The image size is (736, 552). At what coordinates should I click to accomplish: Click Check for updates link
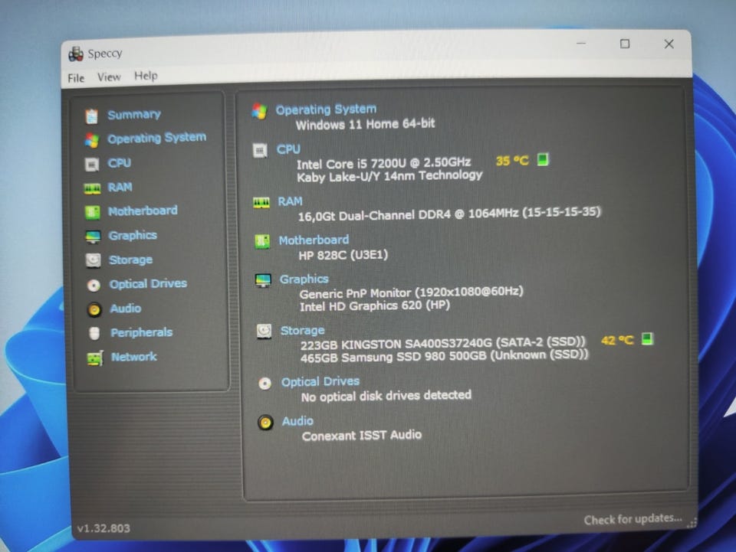[x=632, y=519]
